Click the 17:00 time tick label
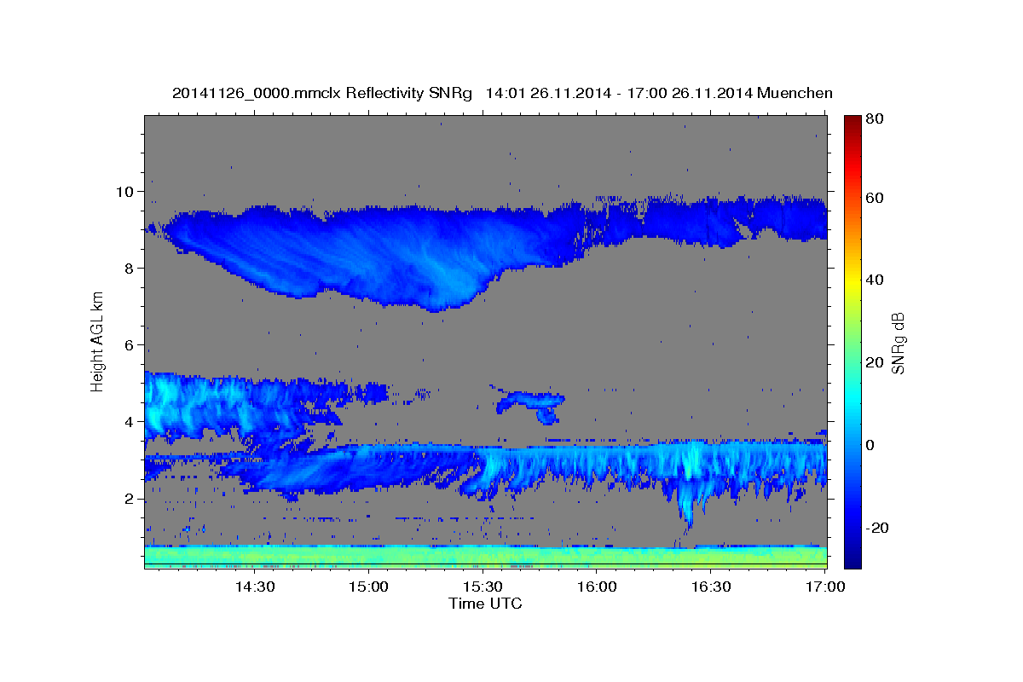Screen dimensions: 1023x682 pyautogui.click(x=825, y=587)
